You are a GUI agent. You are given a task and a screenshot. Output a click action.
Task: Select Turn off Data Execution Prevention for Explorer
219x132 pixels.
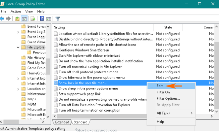pyautogui.click(x=94, y=105)
